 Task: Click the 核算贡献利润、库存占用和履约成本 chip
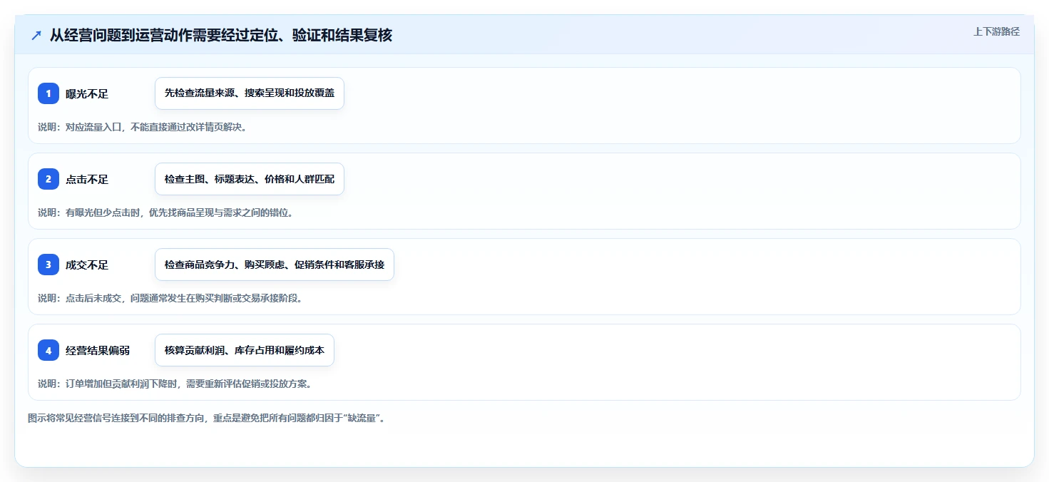(x=245, y=350)
